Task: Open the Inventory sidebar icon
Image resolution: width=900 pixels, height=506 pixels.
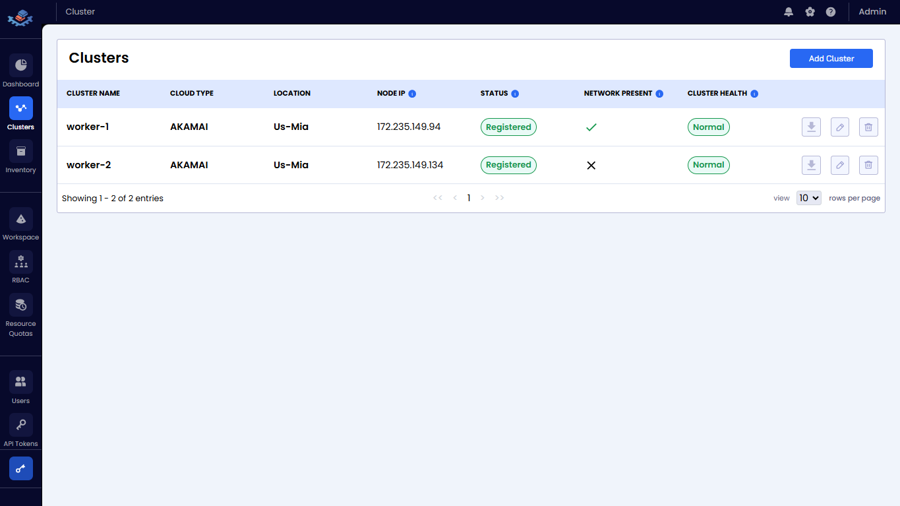Action: tap(21, 151)
